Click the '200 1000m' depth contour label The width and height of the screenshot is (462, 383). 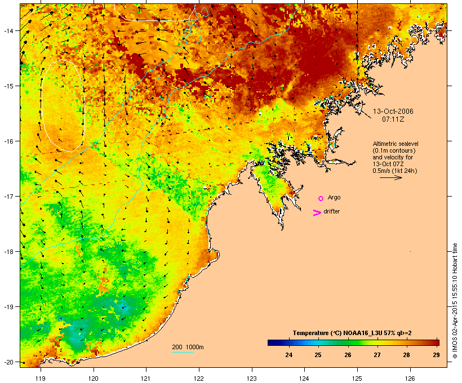(188, 347)
